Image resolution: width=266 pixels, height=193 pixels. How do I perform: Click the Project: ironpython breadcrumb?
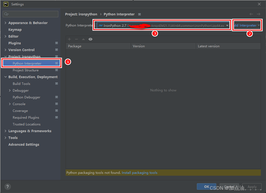pos(81,14)
